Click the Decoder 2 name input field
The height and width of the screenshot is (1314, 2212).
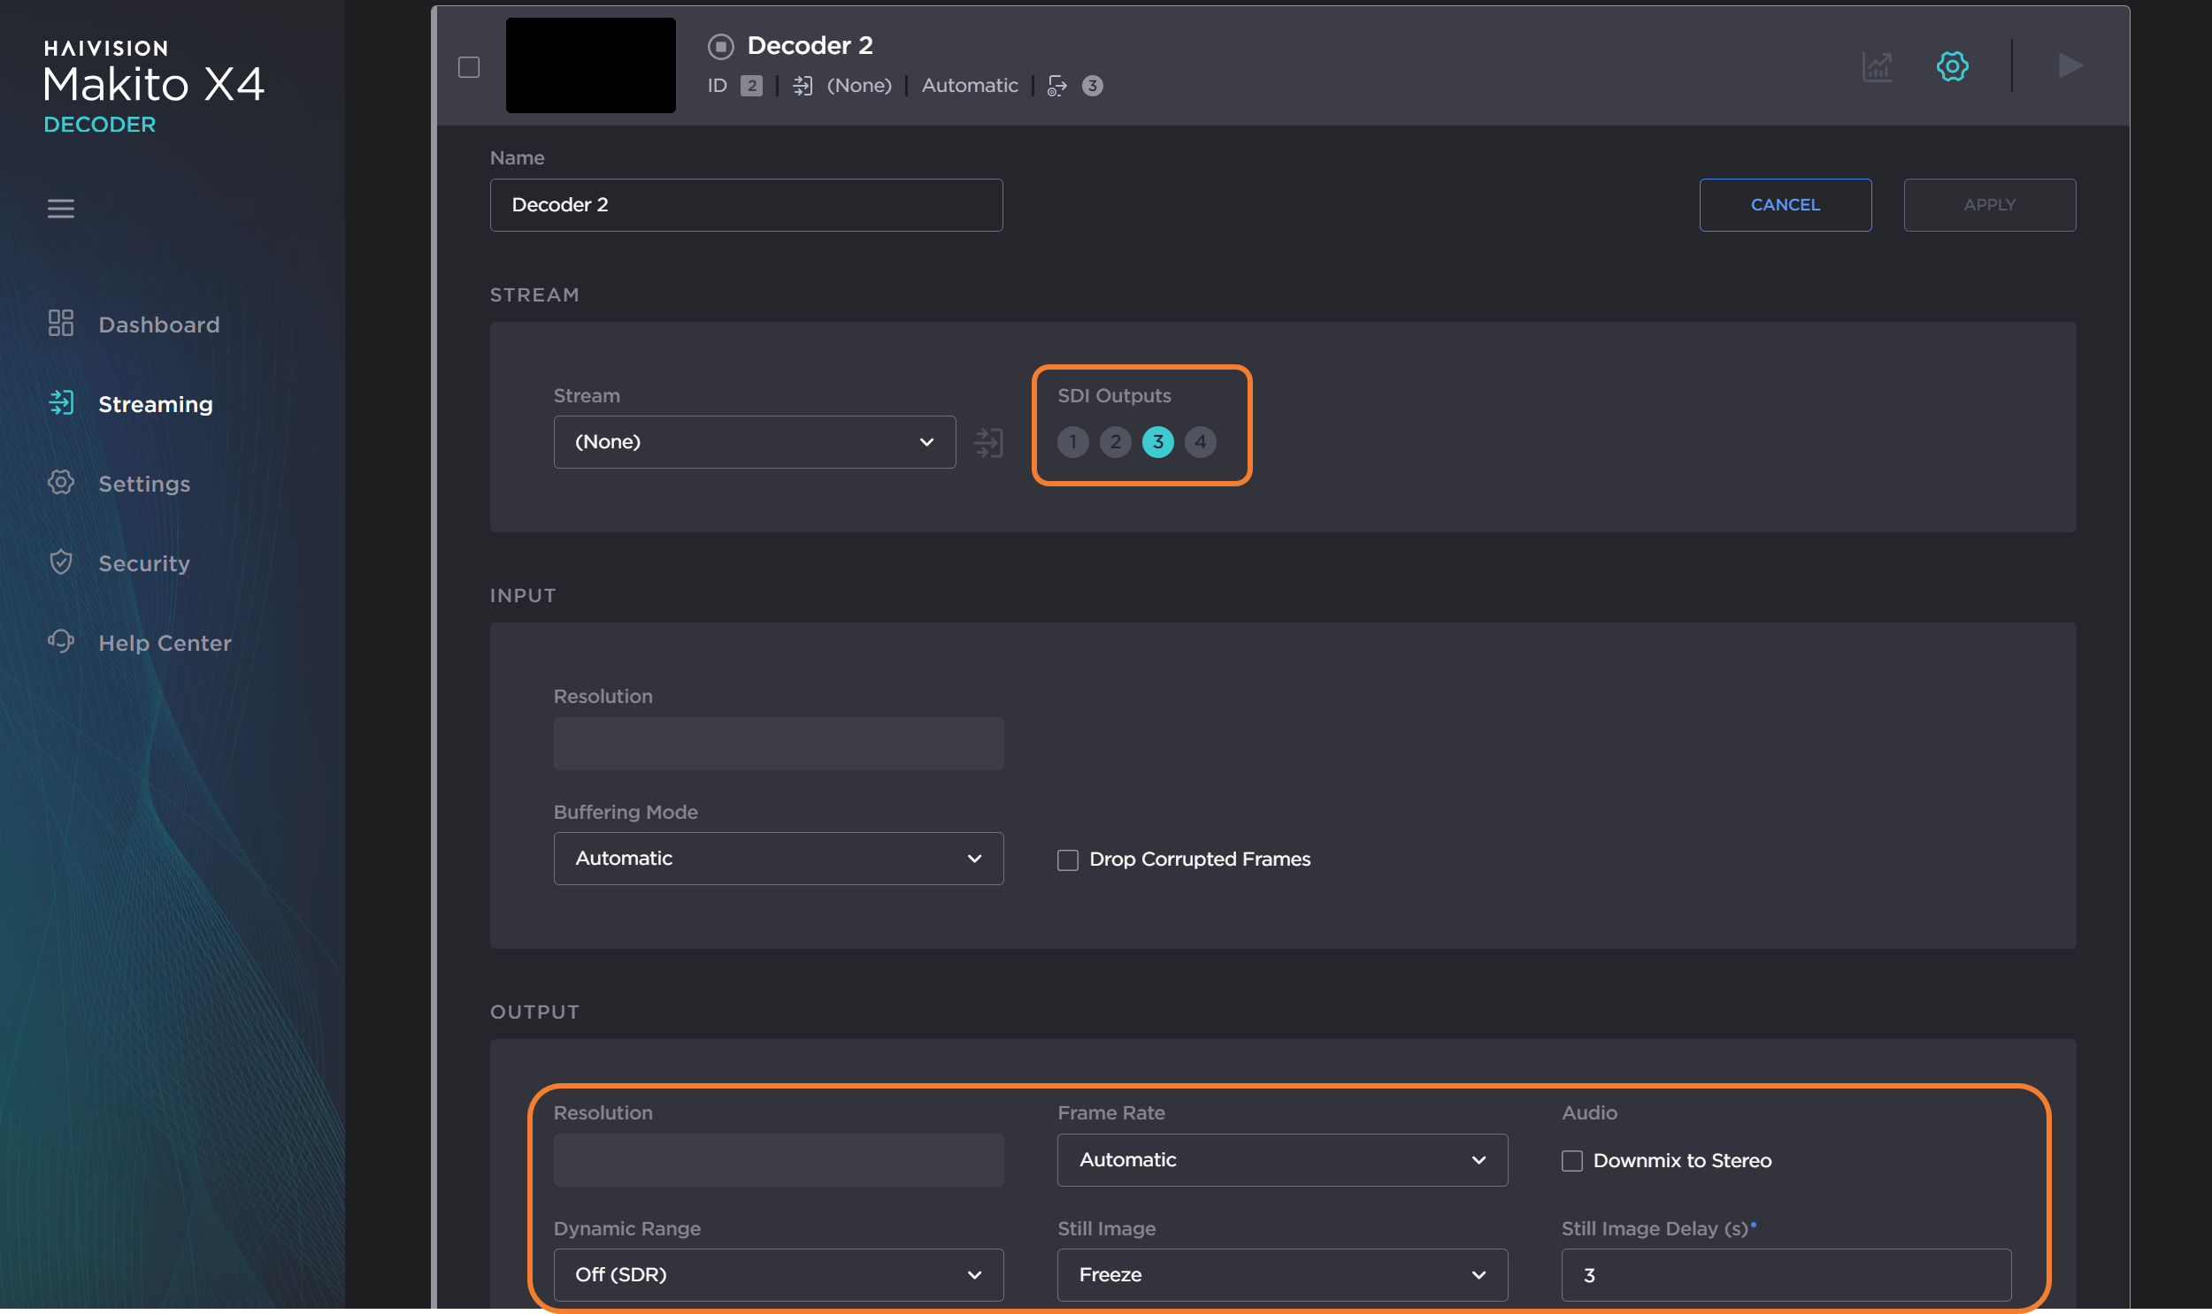[x=746, y=205]
